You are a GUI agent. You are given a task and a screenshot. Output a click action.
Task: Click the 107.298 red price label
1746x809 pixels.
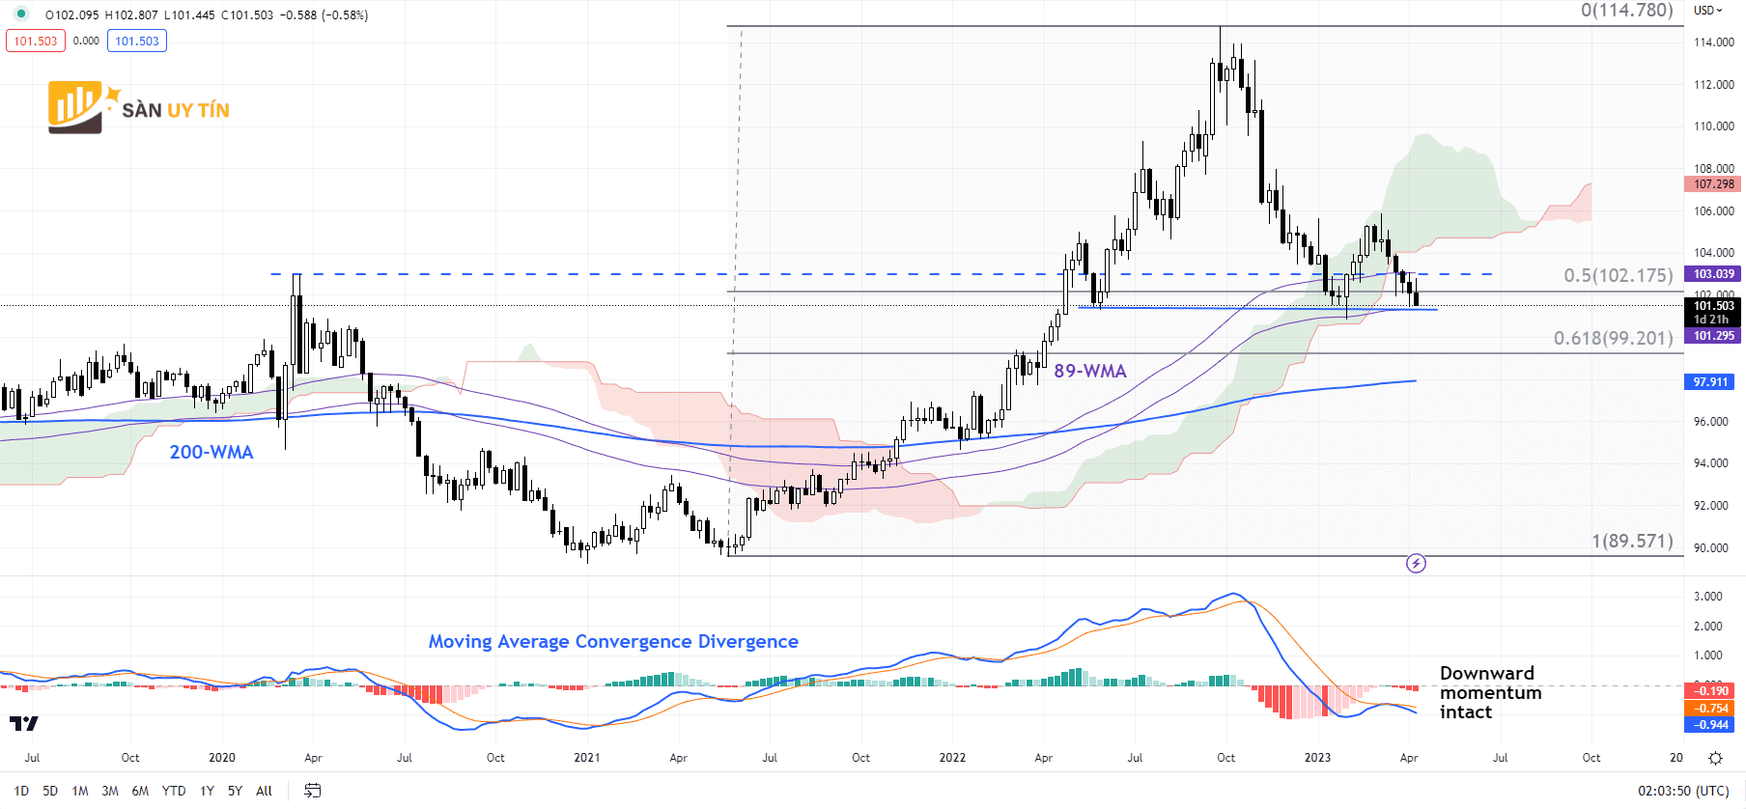[x=1713, y=183]
